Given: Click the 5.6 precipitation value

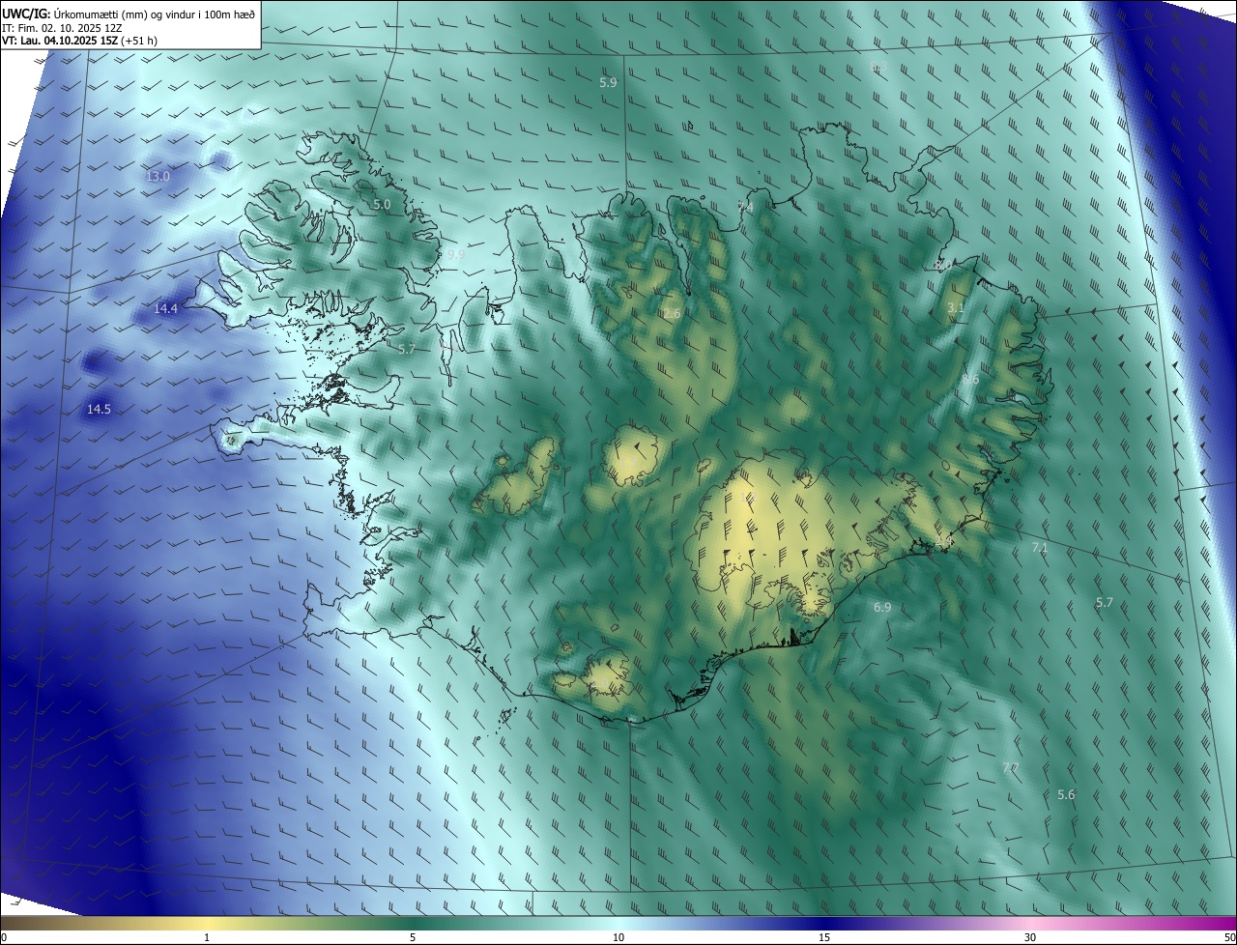Looking at the screenshot, I should [x=1066, y=795].
